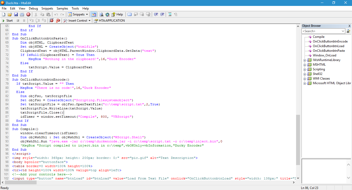
Task: Toggle a breakpoint on the current line
Action: click(x=51, y=21)
